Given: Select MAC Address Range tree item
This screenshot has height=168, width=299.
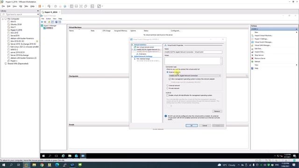Looking at the screenshot, I should (x=143, y=59).
